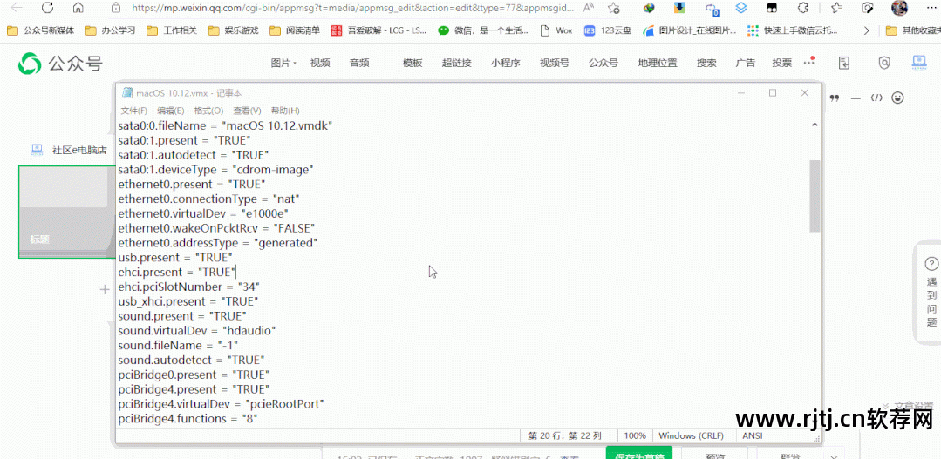Expand the 图片 insert dropdown

click(x=283, y=63)
